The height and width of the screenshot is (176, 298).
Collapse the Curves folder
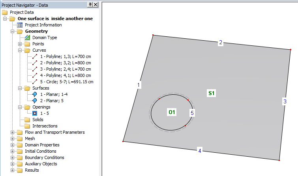20,50
